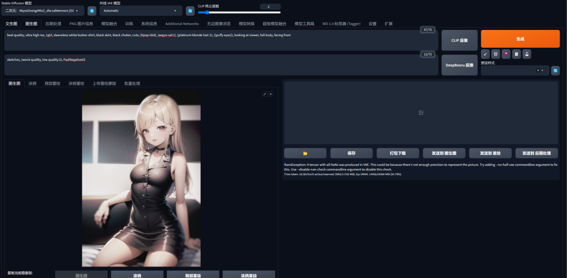
Task: Copy image to 涂鸦重绘 using bottom button
Action: coord(249,275)
